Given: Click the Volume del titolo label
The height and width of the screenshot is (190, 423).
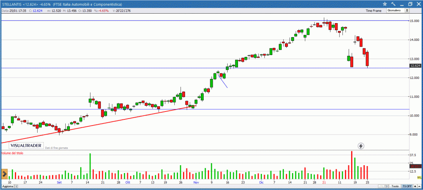Looking at the screenshot, I should (x=12, y=153).
